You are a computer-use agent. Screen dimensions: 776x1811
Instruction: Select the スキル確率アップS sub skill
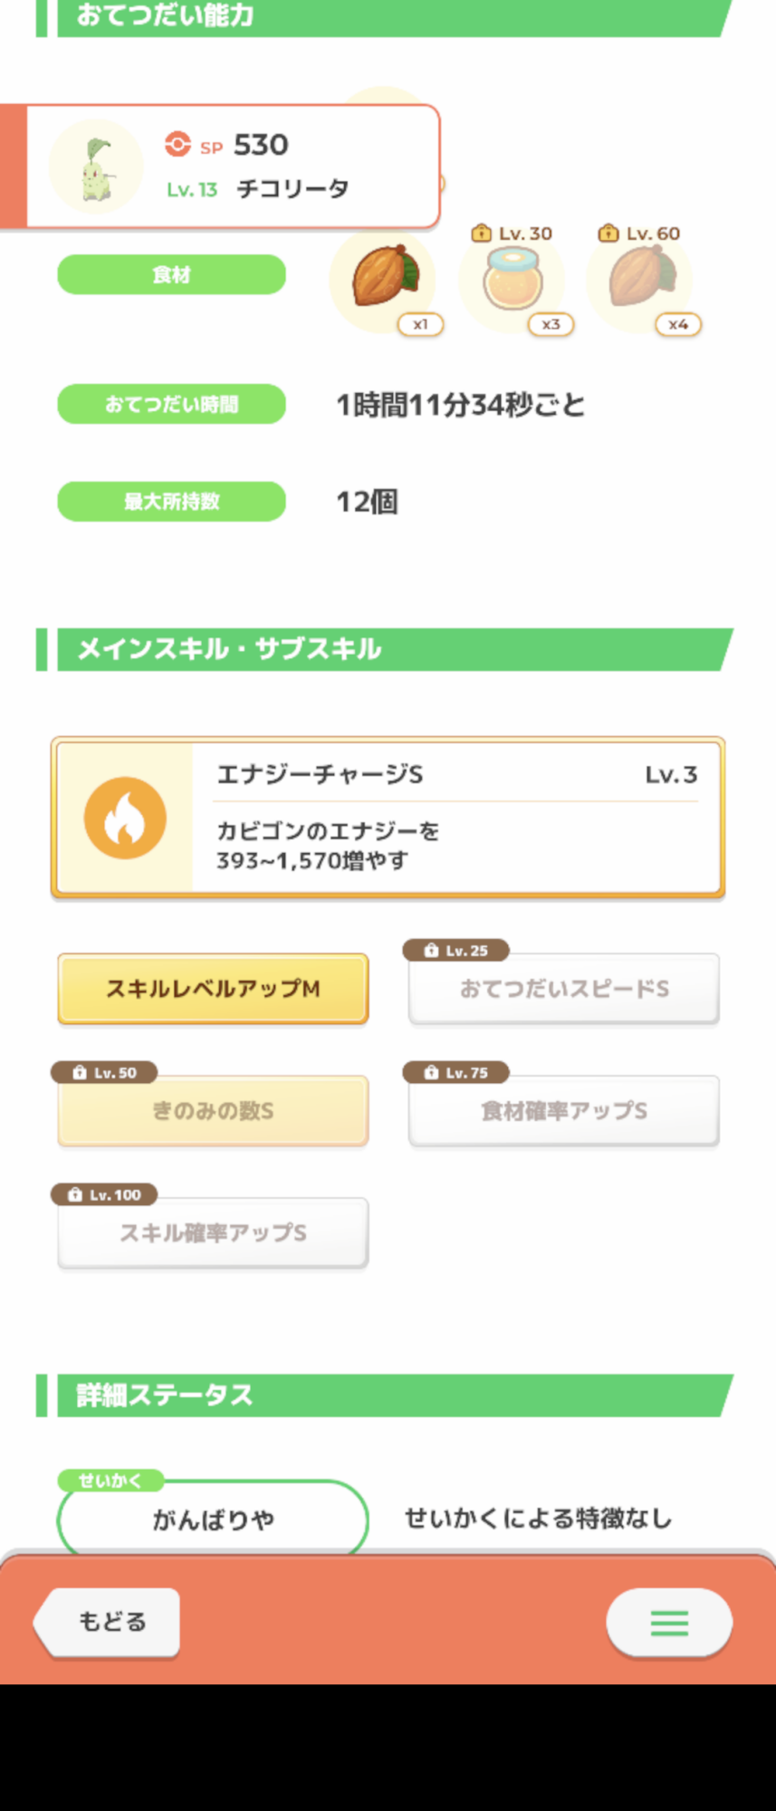pos(213,1233)
